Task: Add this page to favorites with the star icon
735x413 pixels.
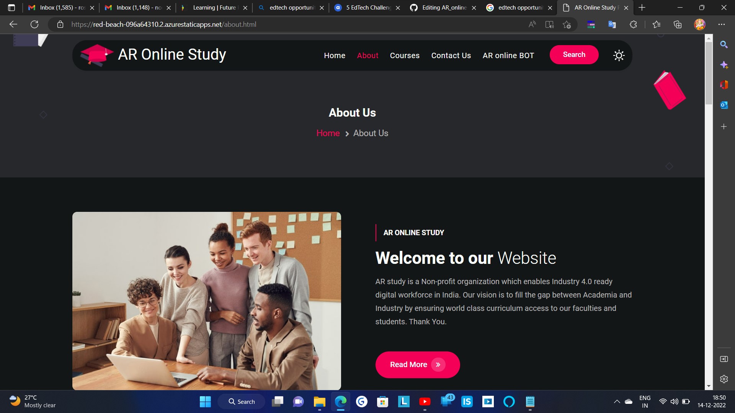Action: [567, 24]
